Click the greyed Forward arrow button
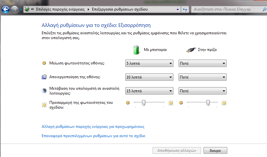 pos(15,9)
